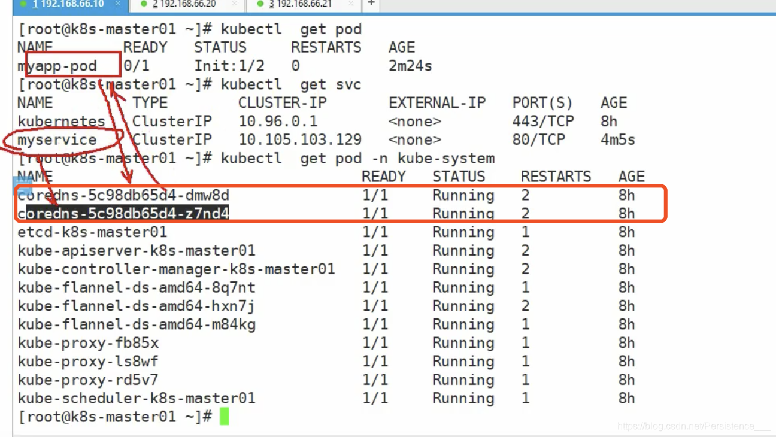Screen dimensions: 776x437
Task: Click pod kube-flannel-ds-amd64-8q7nt
Action: point(137,288)
